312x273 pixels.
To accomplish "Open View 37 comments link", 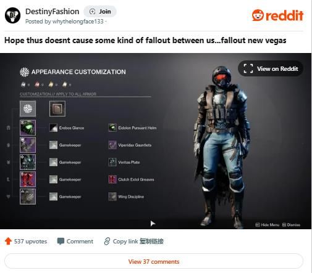I will pyautogui.click(x=154, y=261).
